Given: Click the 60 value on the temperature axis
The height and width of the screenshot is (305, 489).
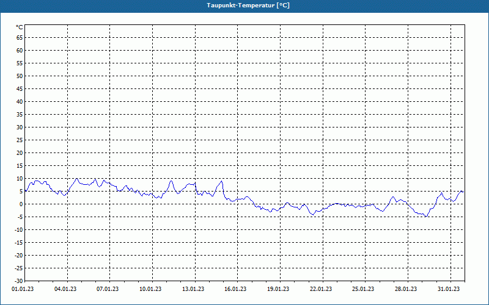Looking at the screenshot, I should (x=20, y=51).
